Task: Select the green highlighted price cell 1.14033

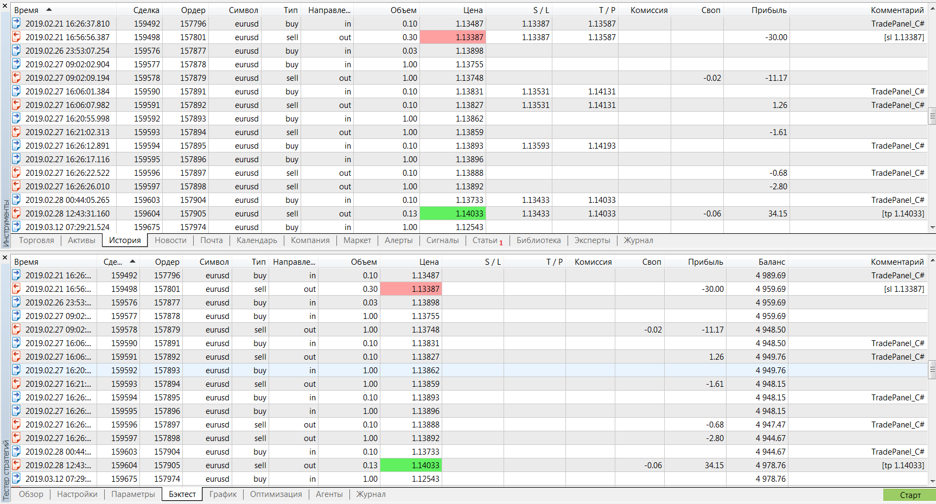Action: [454, 213]
